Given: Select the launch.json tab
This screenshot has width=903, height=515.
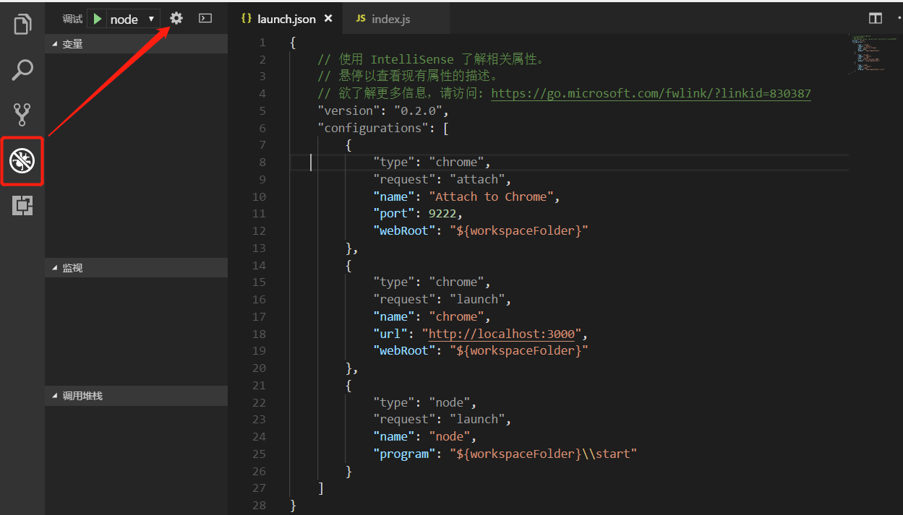Looking at the screenshot, I should pyautogui.click(x=286, y=19).
